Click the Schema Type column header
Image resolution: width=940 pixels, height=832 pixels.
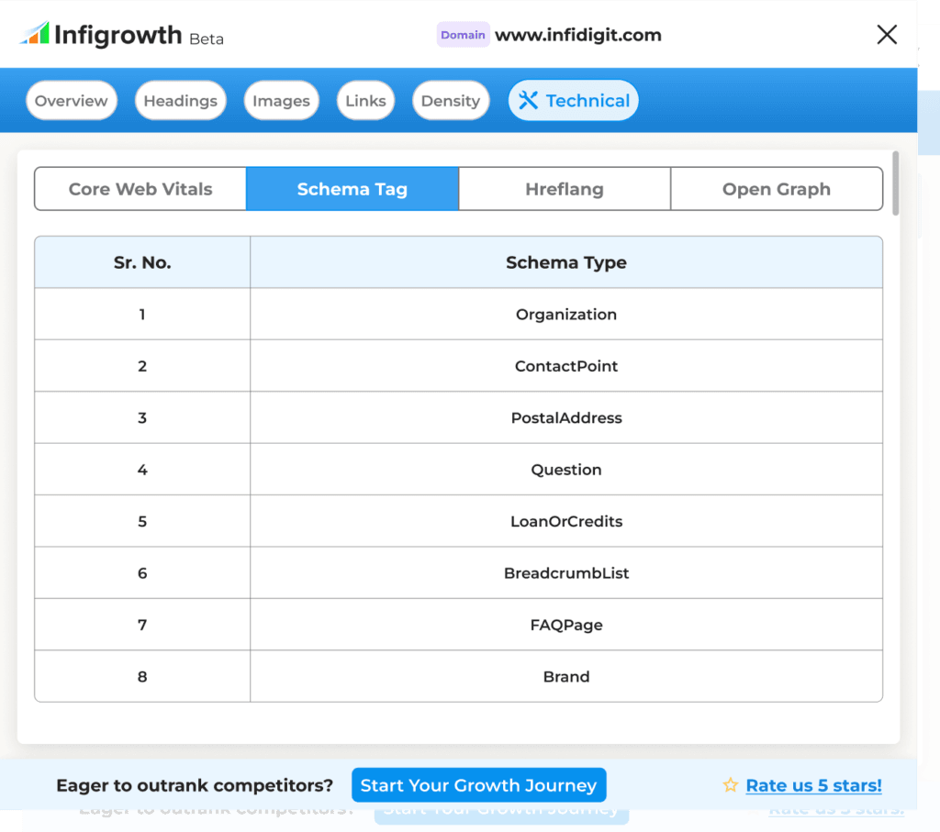[566, 262]
